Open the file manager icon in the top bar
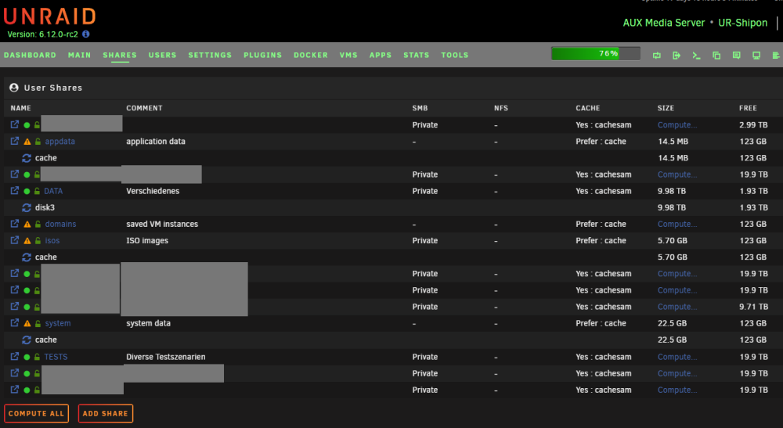Image resolution: width=783 pixels, height=428 pixels. pos(716,56)
